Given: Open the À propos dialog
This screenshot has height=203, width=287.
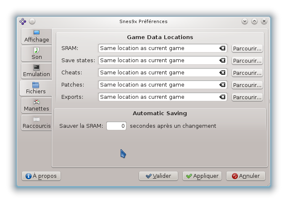Looking at the screenshot, I should point(41,176).
